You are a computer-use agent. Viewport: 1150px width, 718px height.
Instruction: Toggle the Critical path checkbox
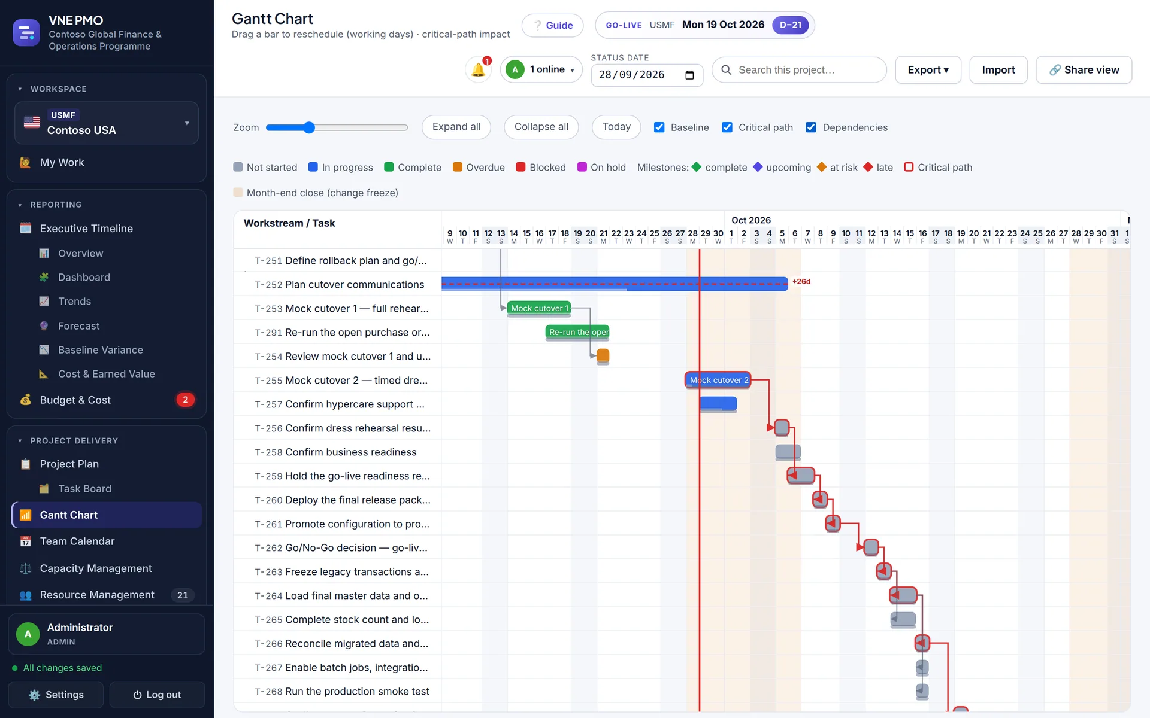click(727, 127)
